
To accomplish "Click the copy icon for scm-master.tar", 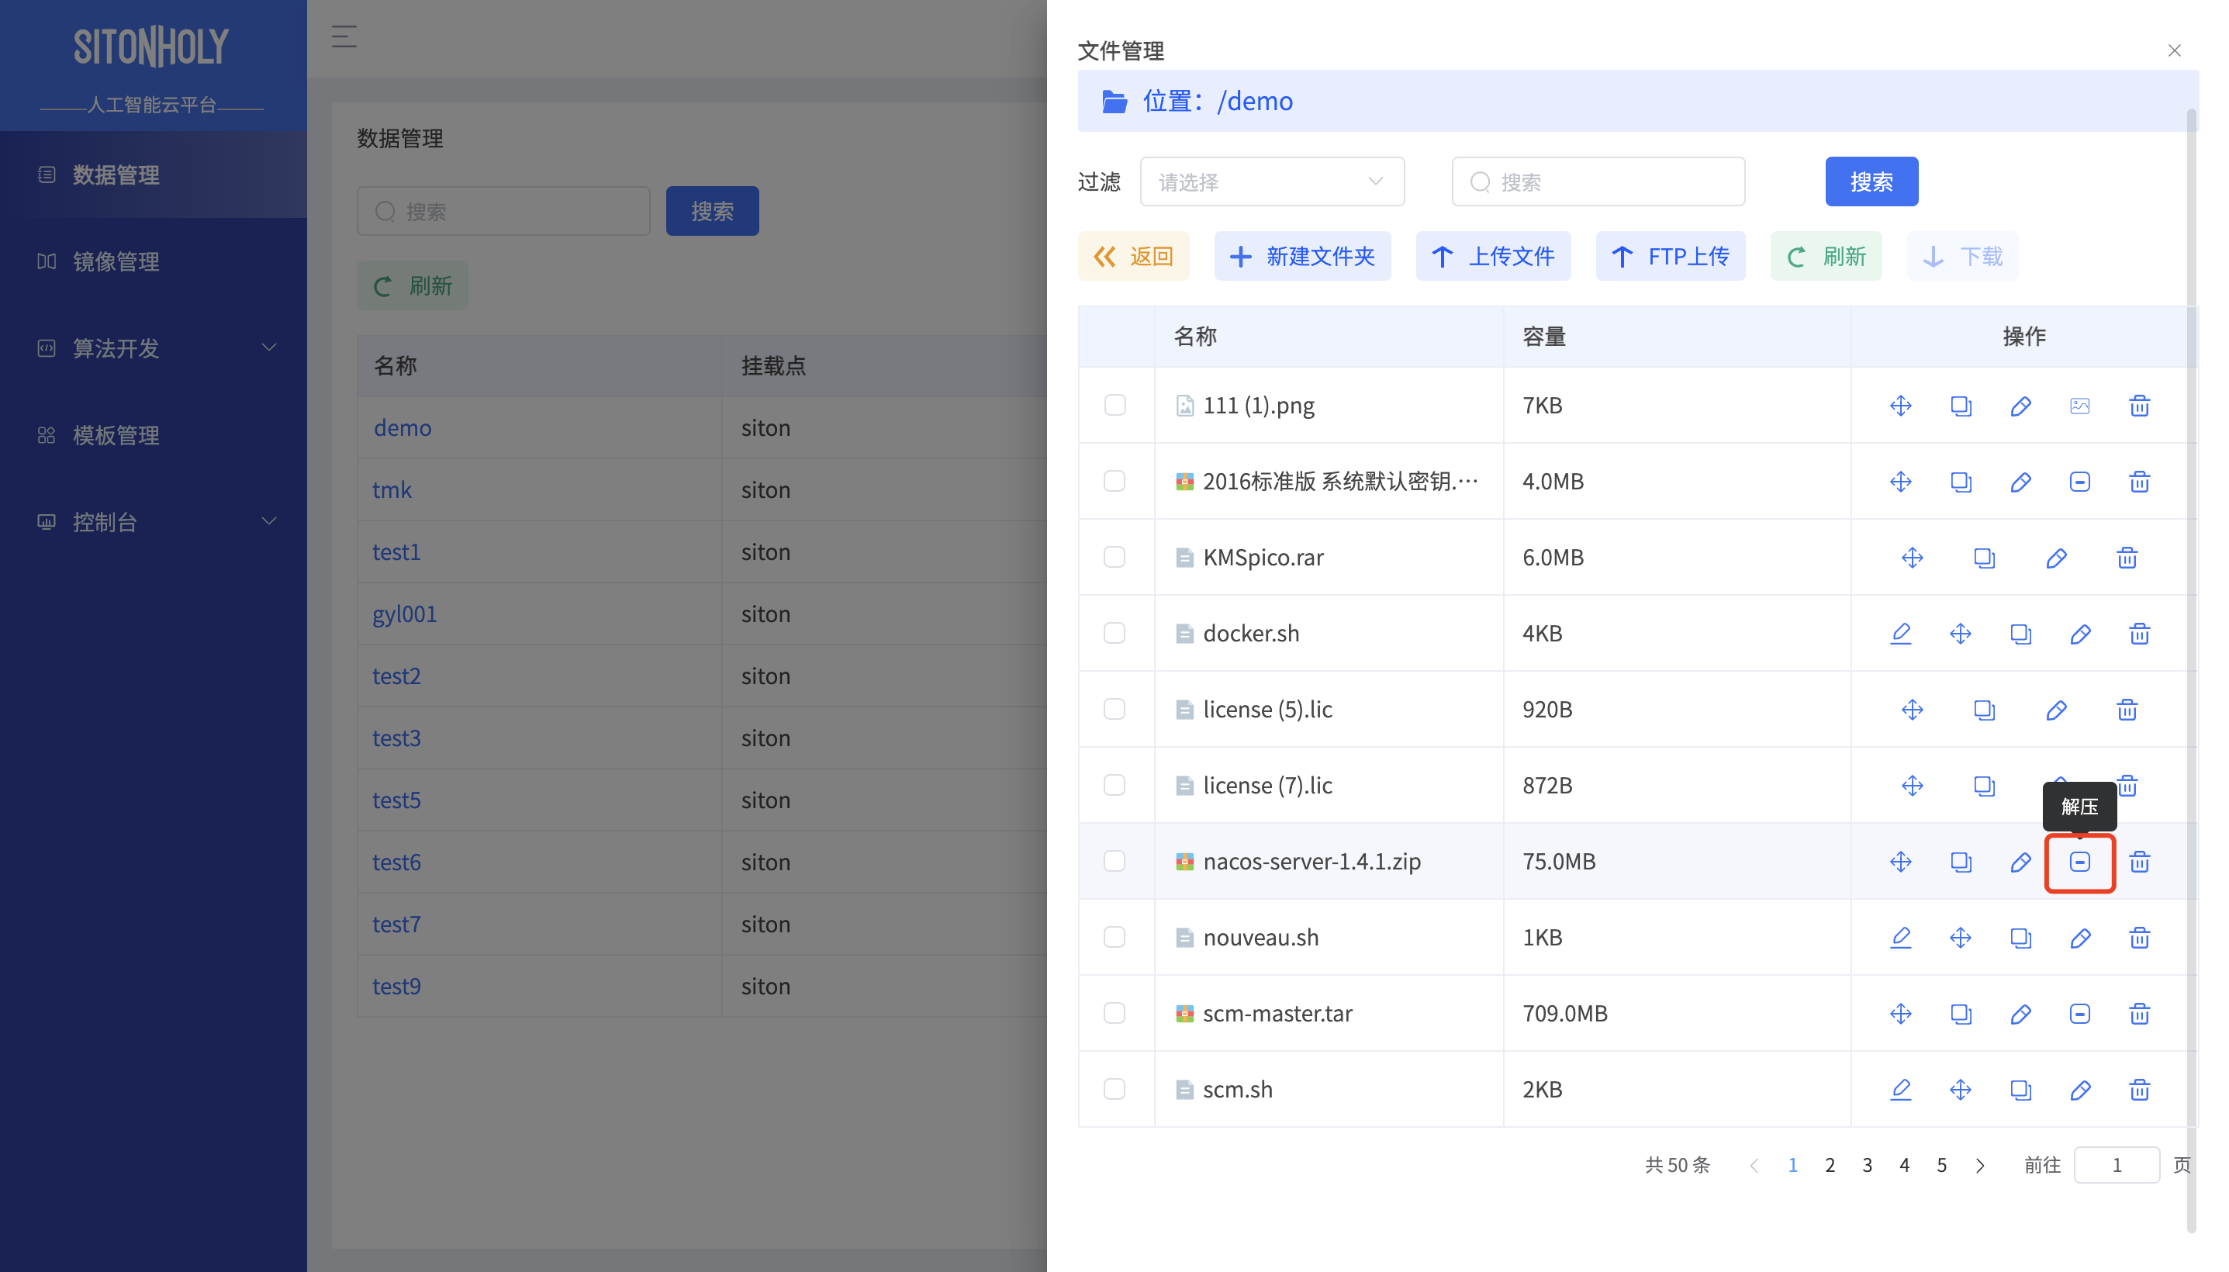I will click(x=1961, y=1014).
